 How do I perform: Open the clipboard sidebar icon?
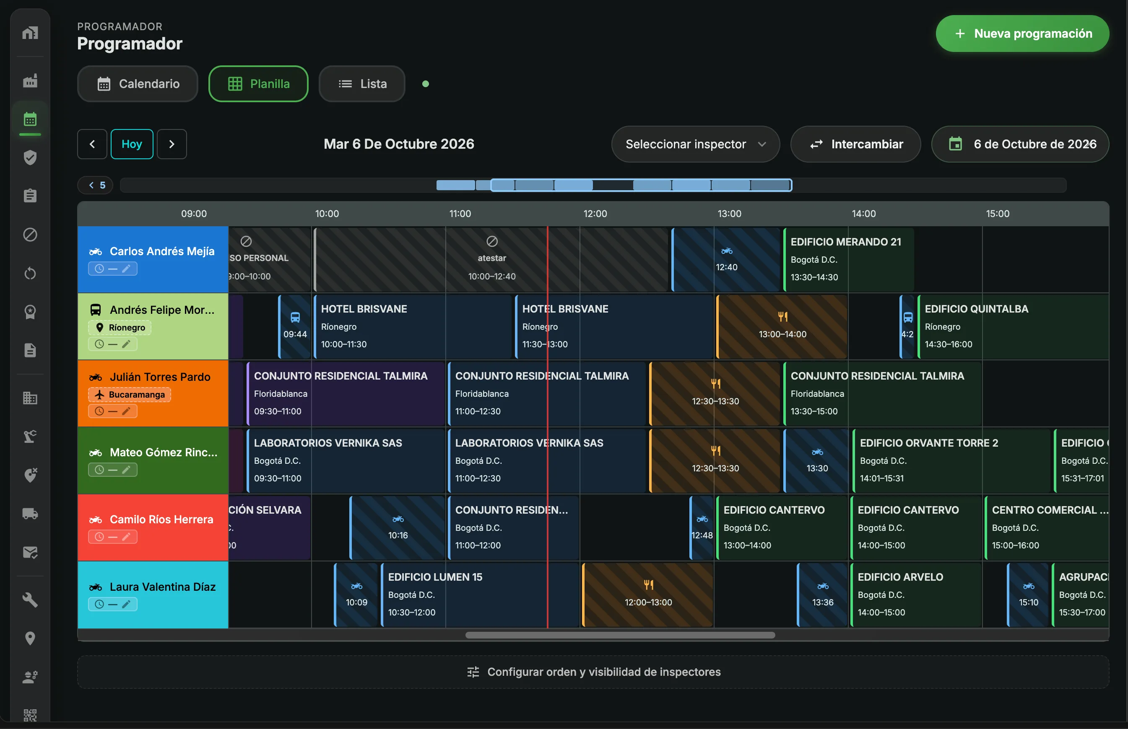click(x=30, y=196)
